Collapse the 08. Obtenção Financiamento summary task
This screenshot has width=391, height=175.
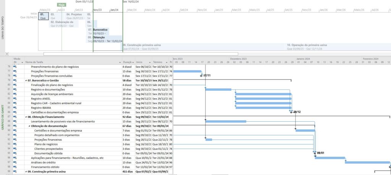[26, 117]
